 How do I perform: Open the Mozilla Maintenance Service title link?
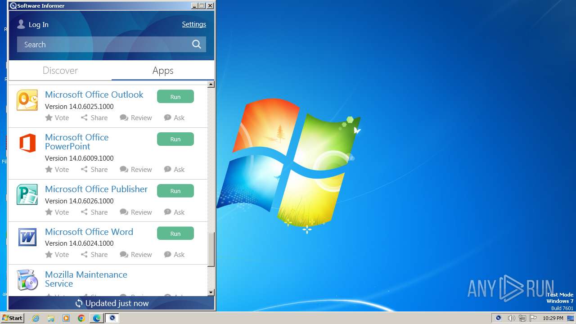pos(86,279)
